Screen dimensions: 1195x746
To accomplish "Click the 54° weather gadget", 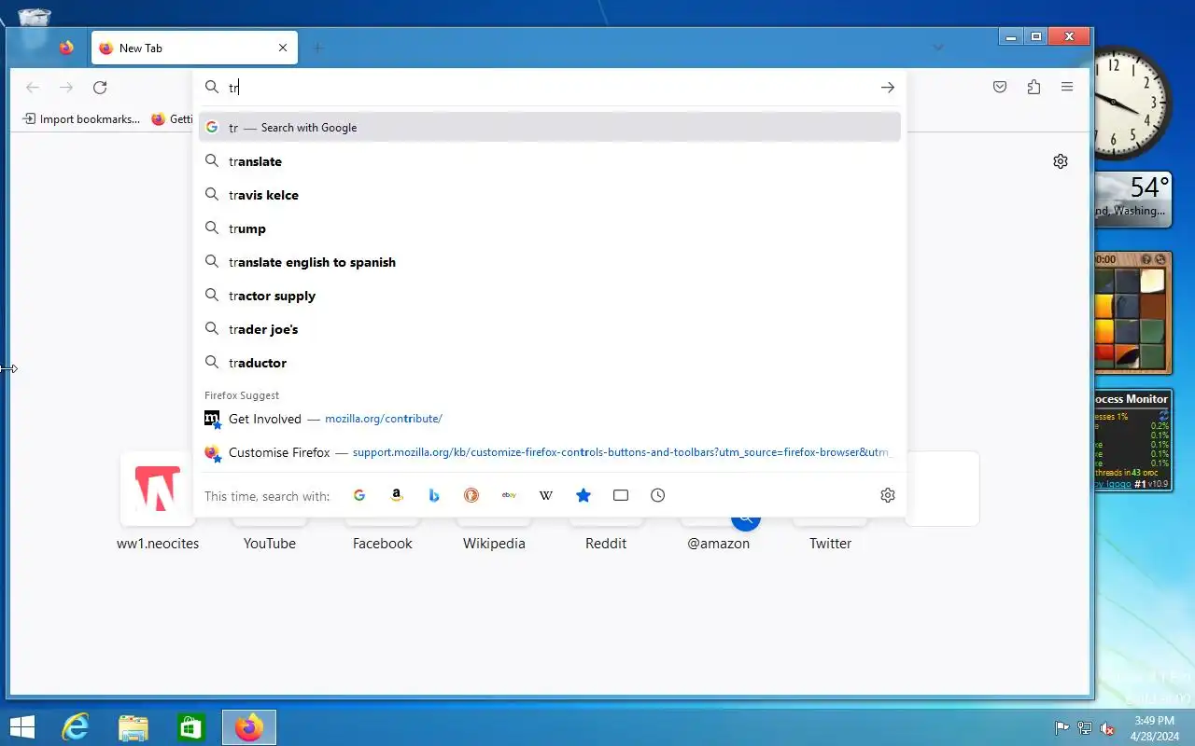I will (1134, 198).
